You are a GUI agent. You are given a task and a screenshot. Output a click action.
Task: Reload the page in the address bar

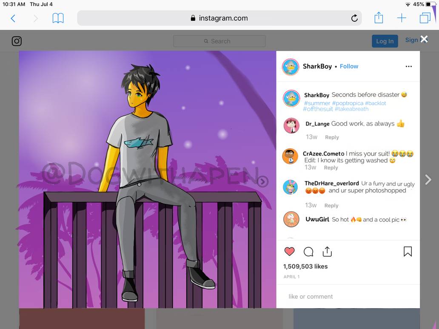[x=354, y=18]
